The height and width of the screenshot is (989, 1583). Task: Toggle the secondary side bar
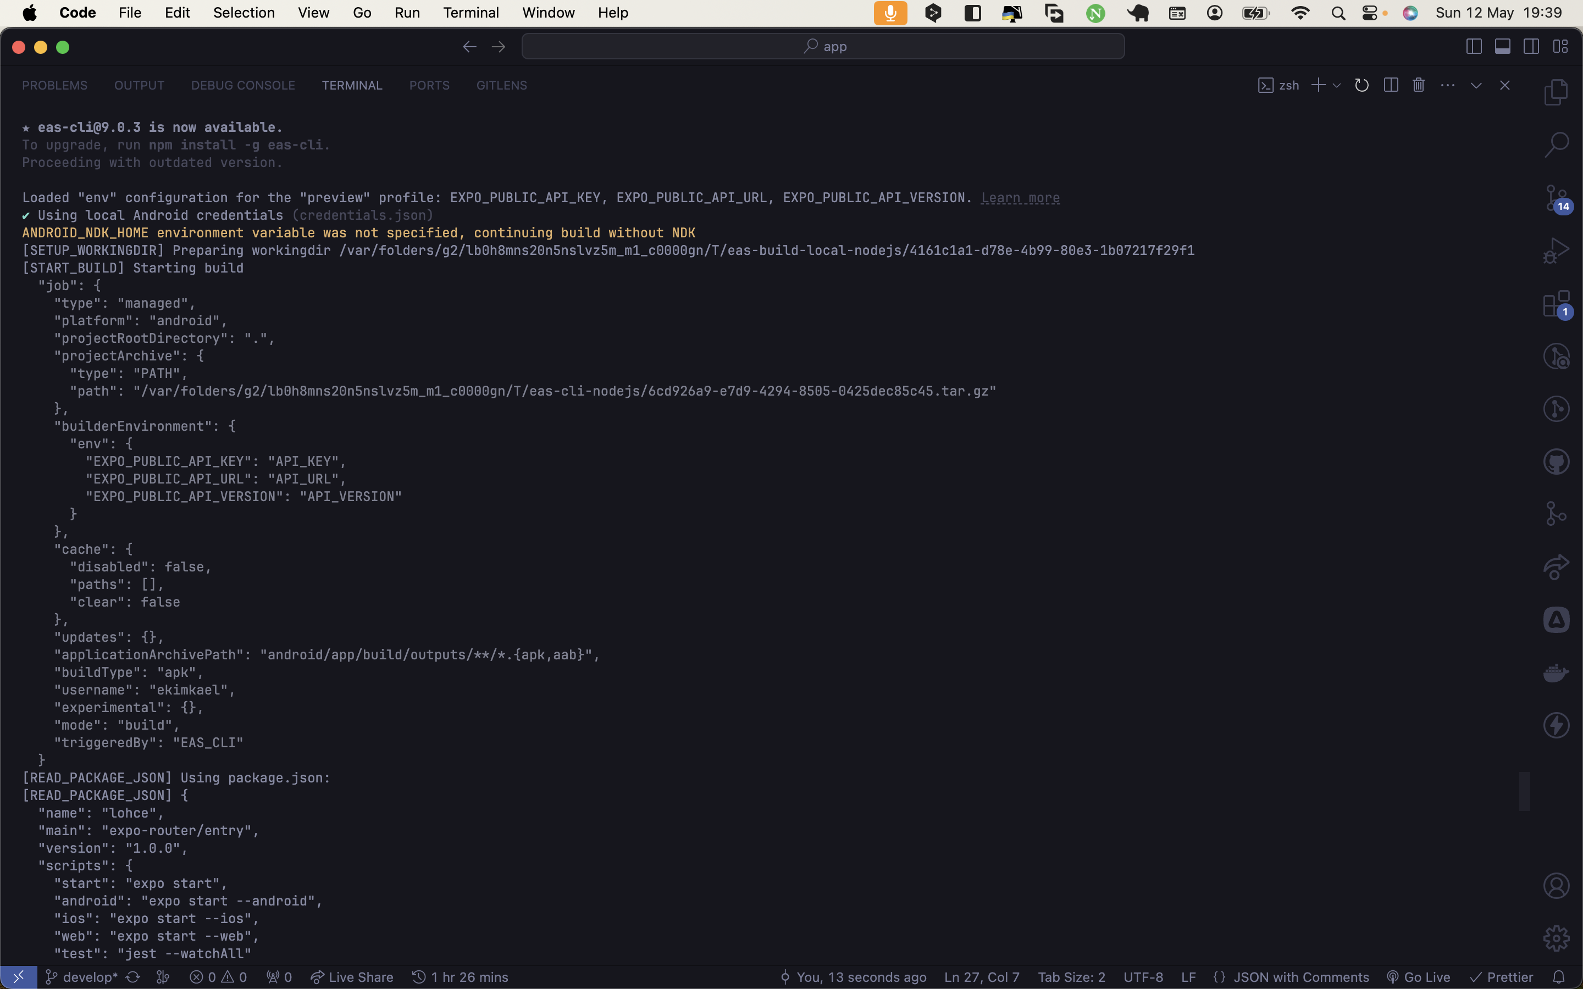click(1531, 46)
